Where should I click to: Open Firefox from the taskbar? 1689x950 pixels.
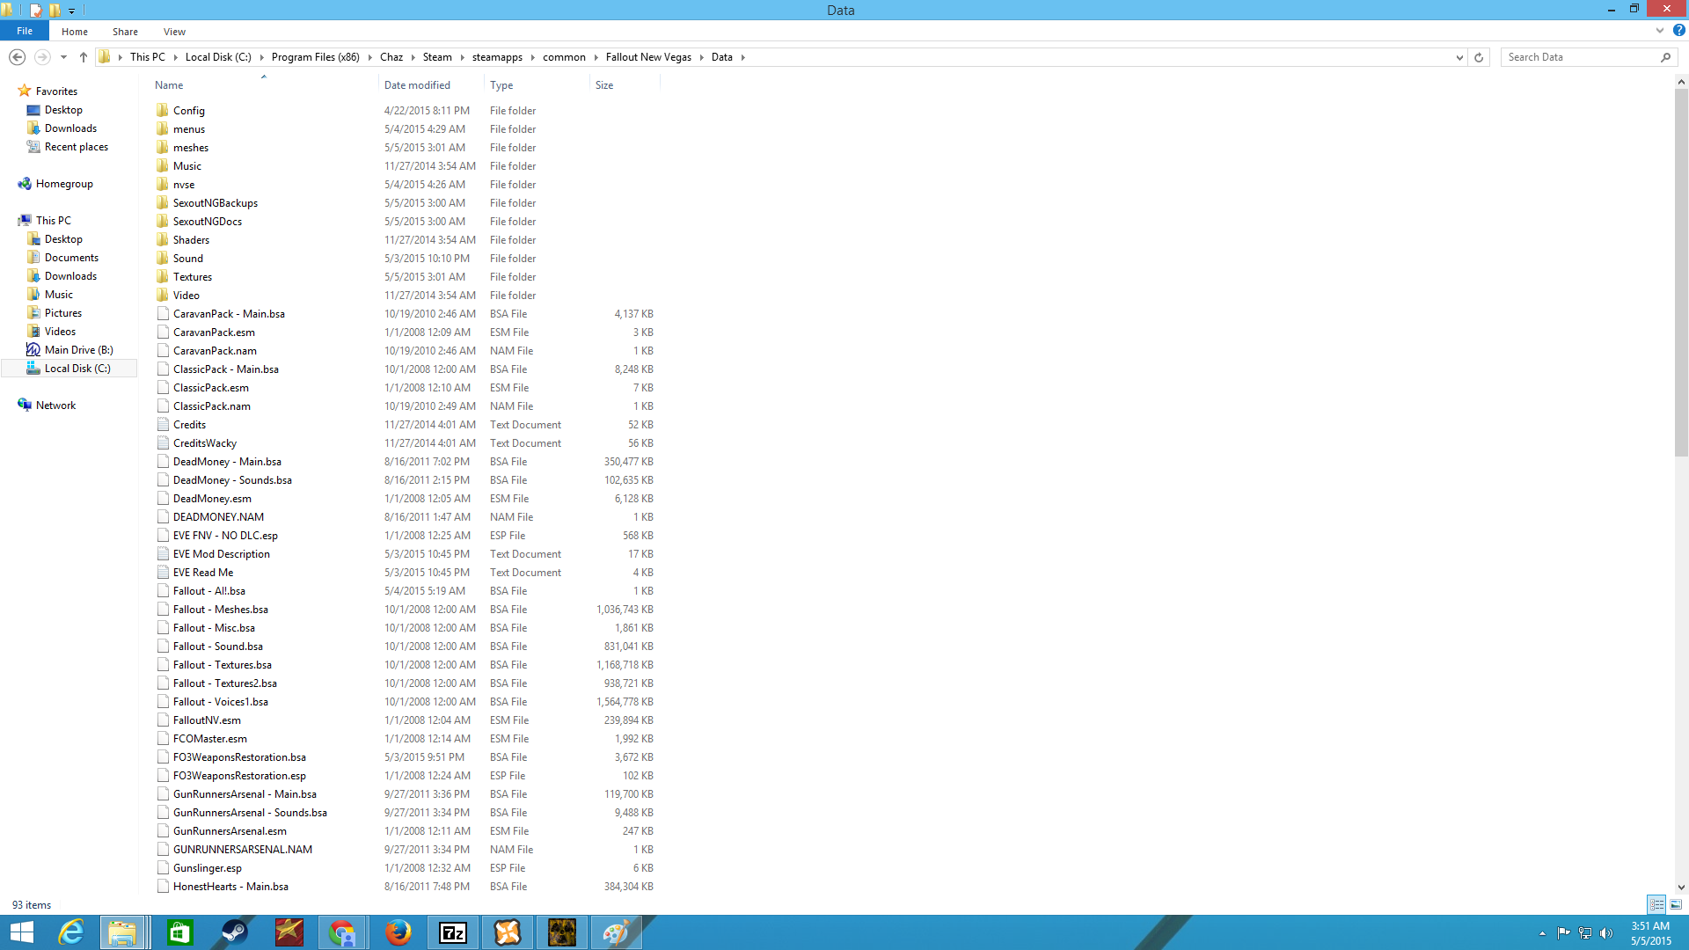398,932
